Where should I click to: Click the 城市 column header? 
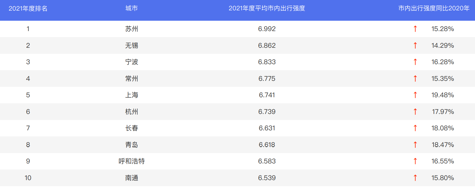tap(132, 8)
